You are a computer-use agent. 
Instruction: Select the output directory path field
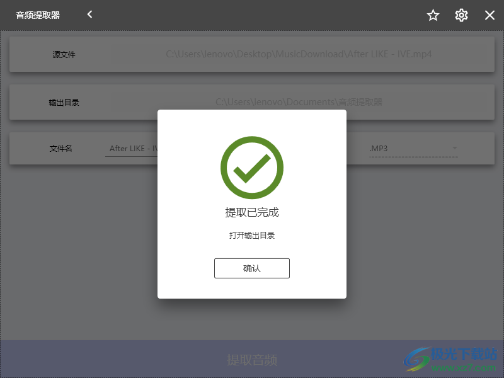pyautogui.click(x=299, y=102)
